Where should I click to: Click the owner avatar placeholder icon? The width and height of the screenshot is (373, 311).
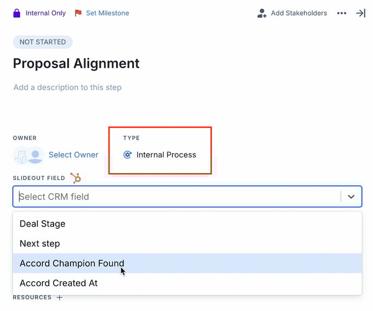[x=35, y=155]
